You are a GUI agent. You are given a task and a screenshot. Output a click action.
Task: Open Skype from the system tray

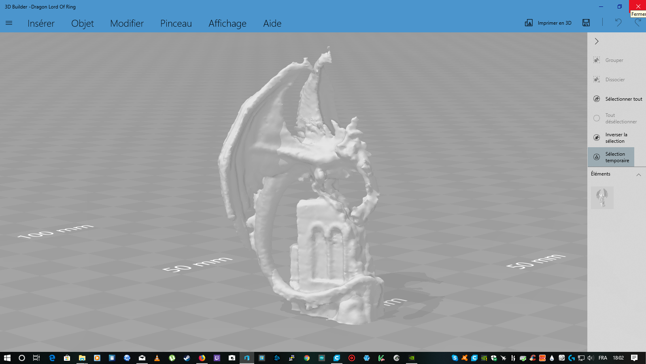coord(455,358)
